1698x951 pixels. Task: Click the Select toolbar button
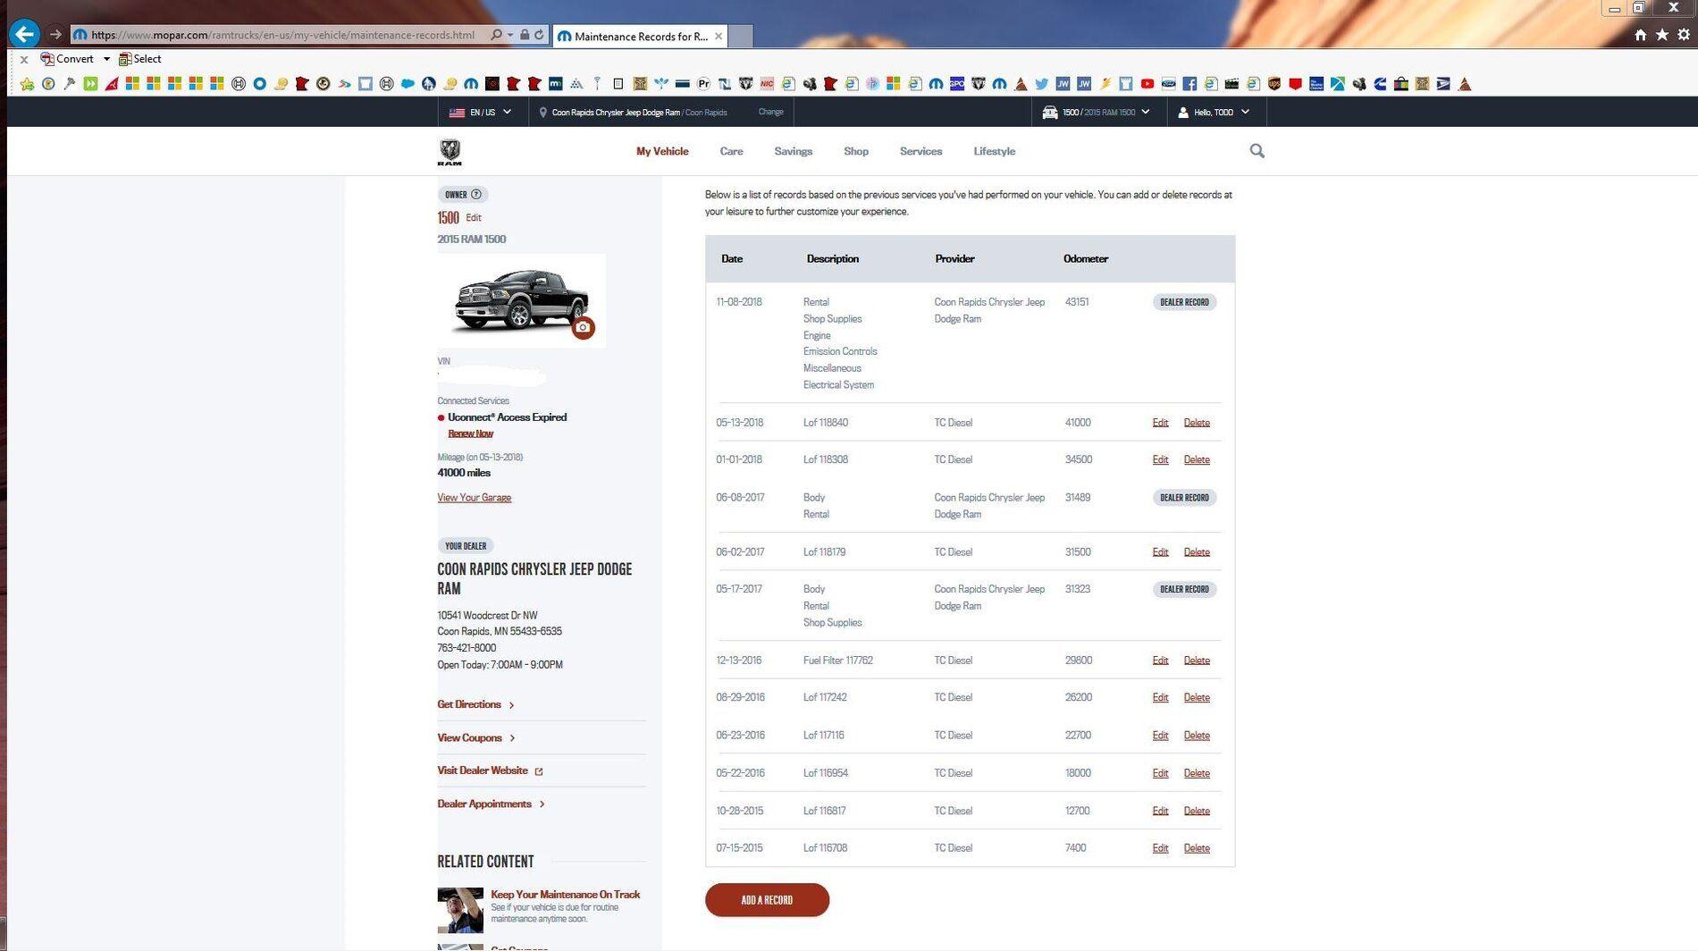click(x=139, y=59)
